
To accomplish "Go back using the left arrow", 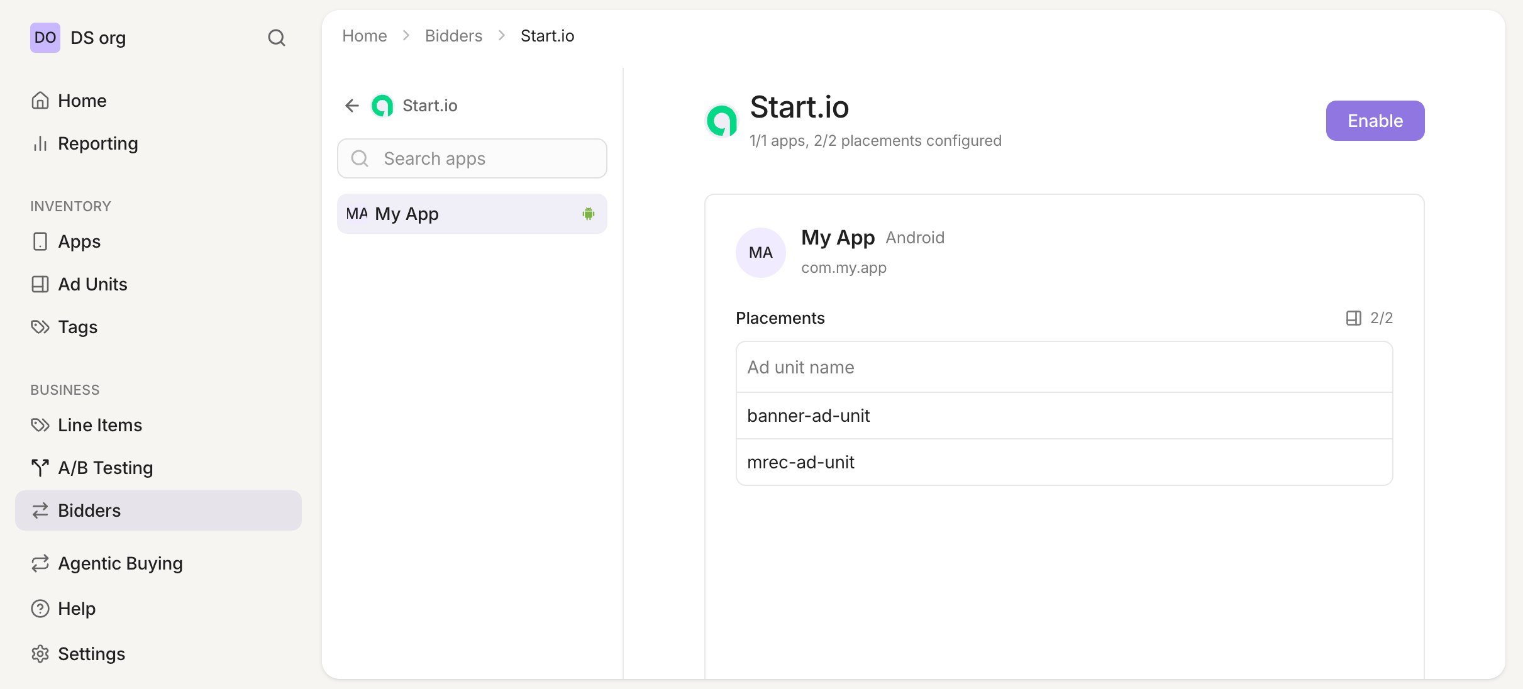I will tap(352, 106).
